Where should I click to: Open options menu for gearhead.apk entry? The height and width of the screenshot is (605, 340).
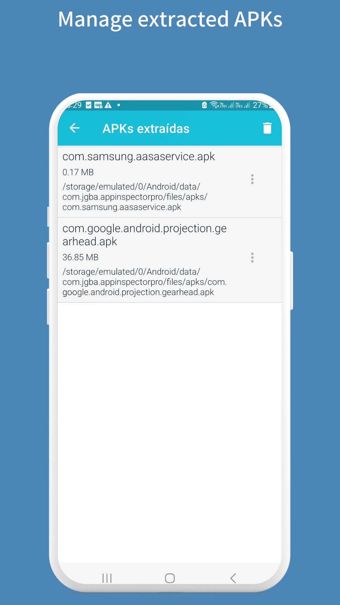point(252,258)
